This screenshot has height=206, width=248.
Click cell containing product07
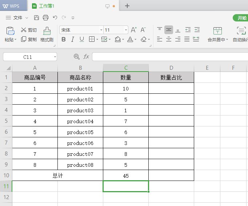point(80,154)
